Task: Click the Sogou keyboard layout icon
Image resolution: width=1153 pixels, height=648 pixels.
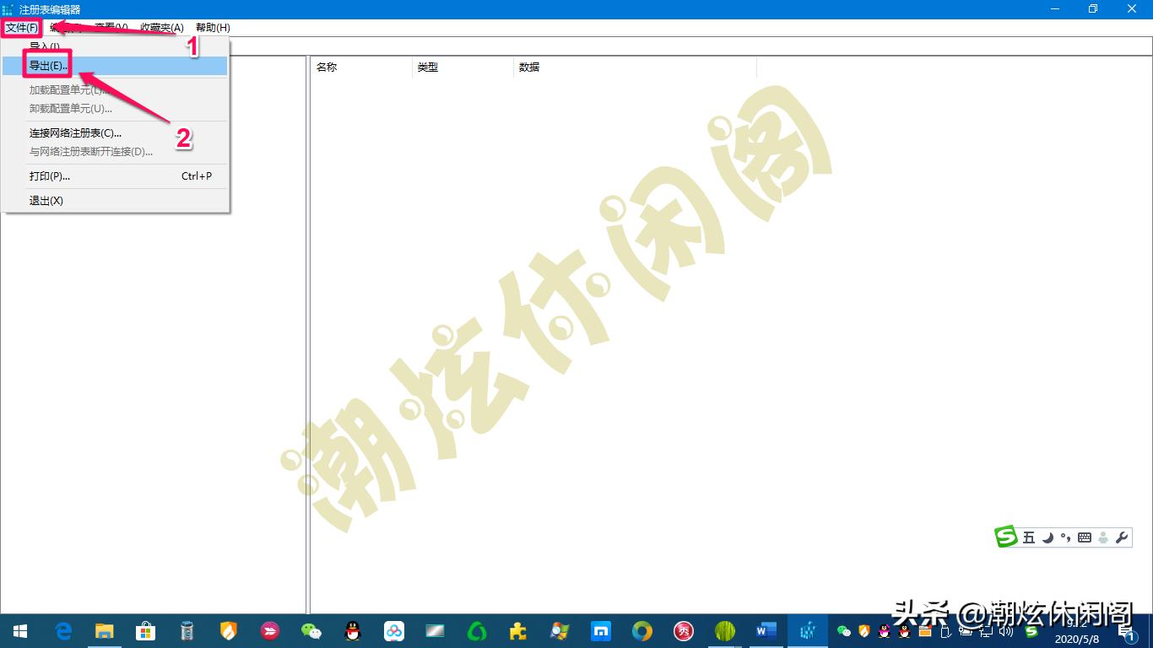Action: (1086, 537)
